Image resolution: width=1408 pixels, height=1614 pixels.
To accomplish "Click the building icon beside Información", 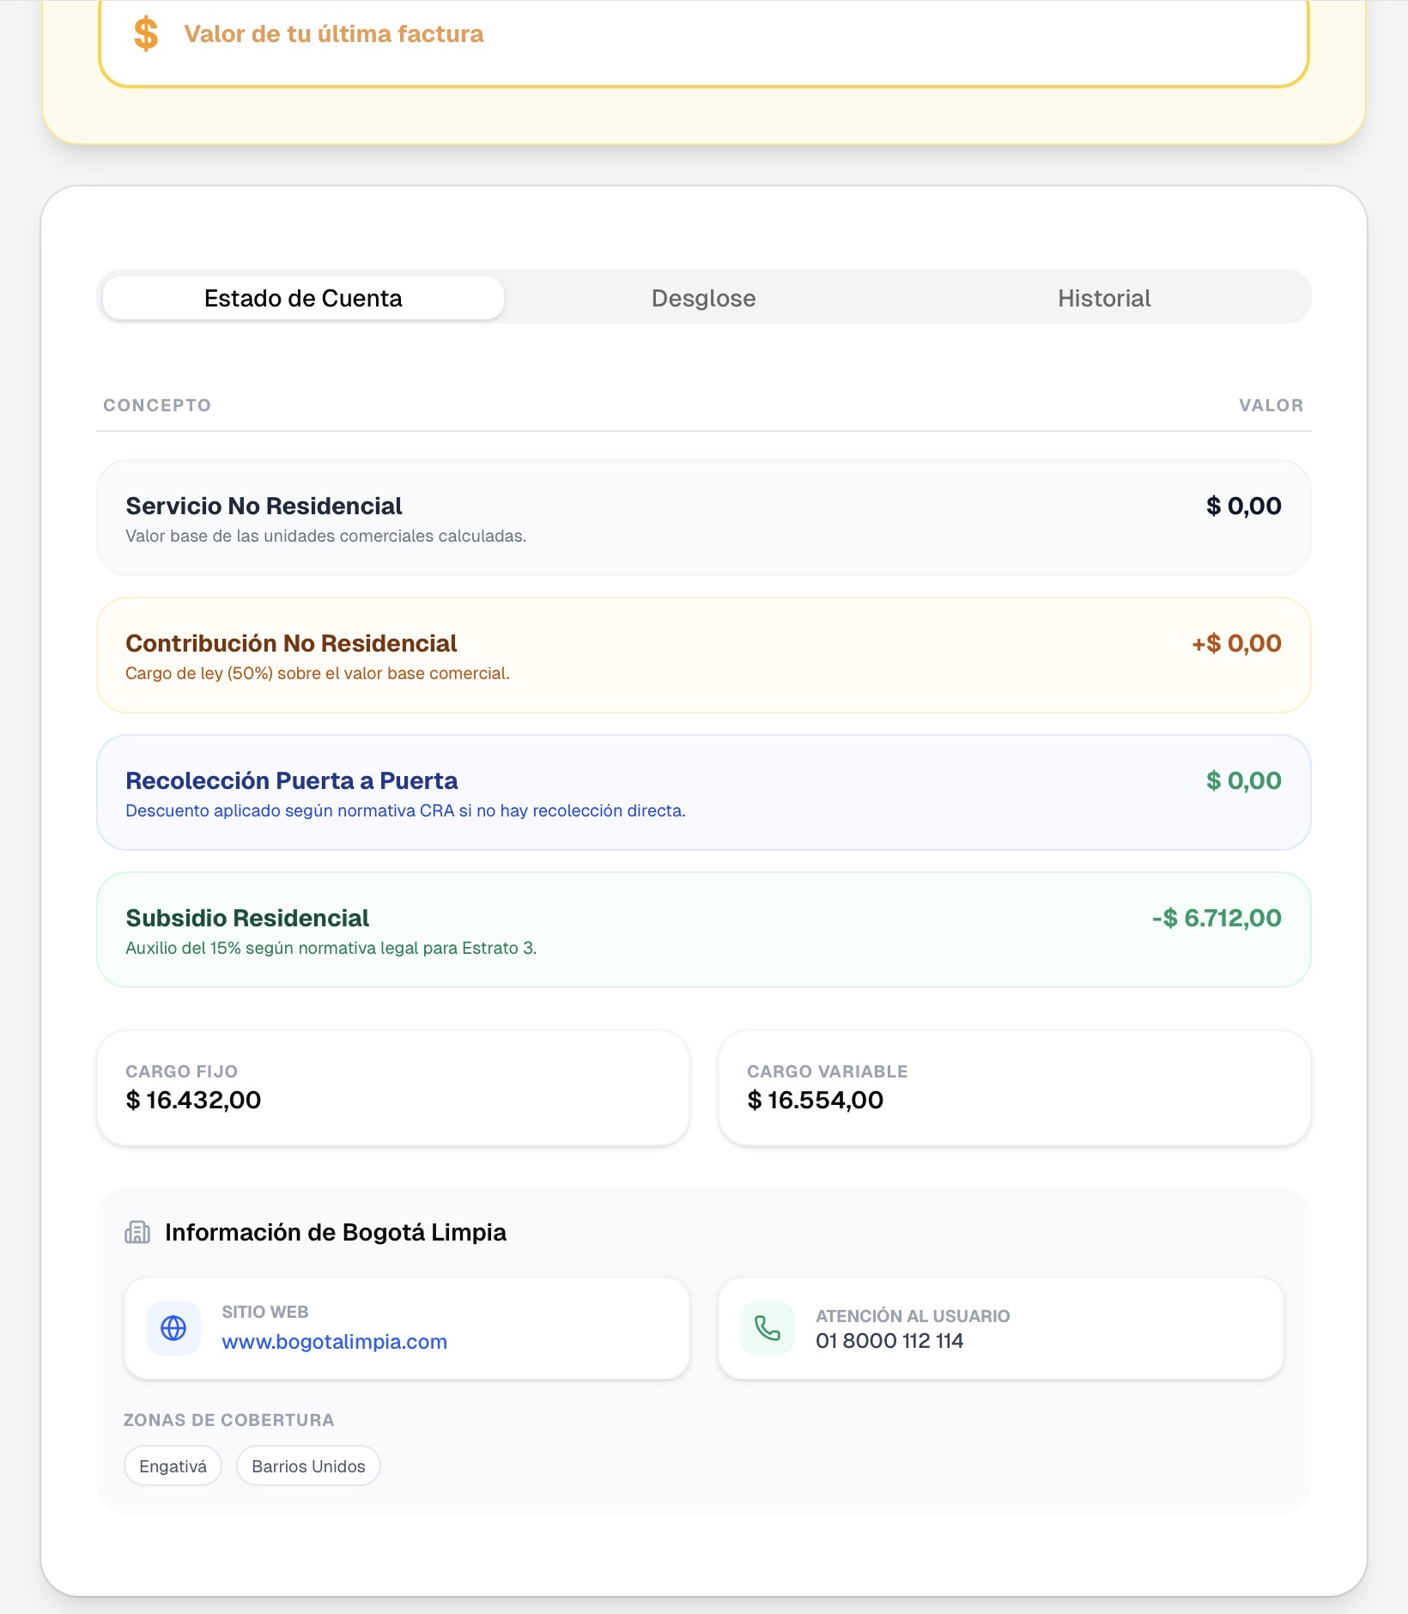I will point(137,1233).
